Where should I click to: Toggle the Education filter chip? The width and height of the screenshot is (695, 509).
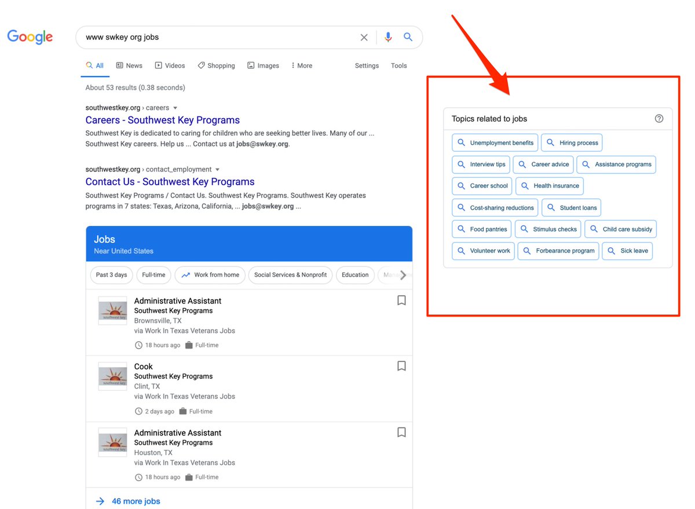coord(355,275)
